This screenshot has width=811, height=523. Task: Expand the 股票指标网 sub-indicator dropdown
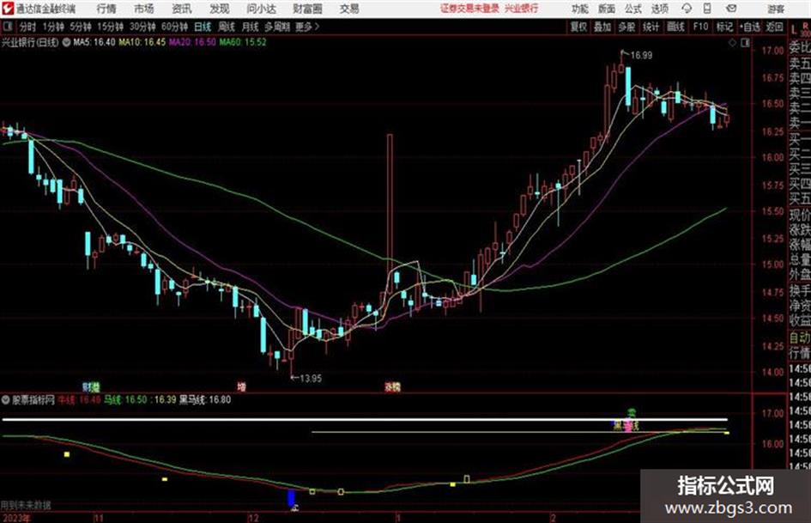coord(6,399)
